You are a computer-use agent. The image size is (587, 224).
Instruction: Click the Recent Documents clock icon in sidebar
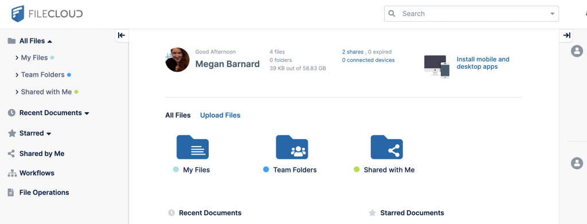[x=11, y=112]
